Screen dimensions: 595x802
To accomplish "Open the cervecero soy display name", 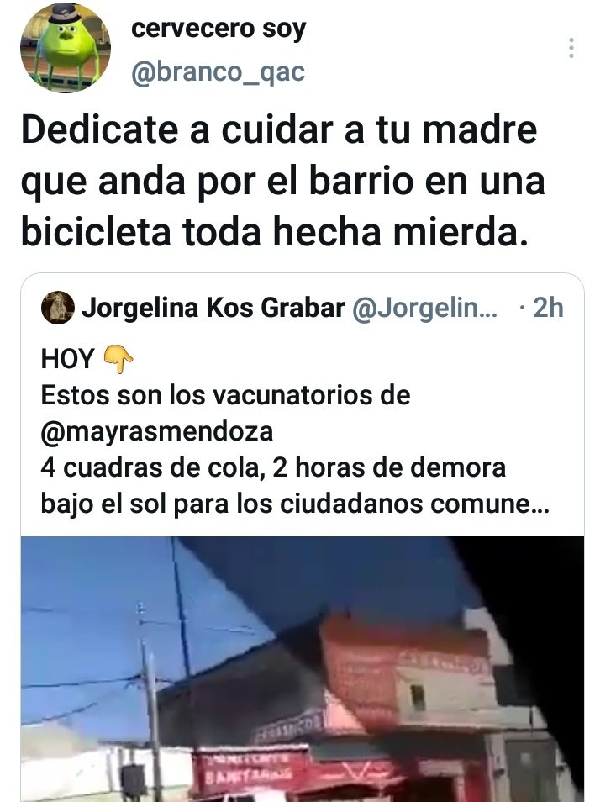I will (x=219, y=29).
